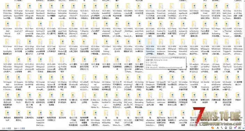The width and height of the screenshot is (245, 131).
Task: Select V2.5-ZCLSWeaponZweihander folder
Action: pos(40,64)
